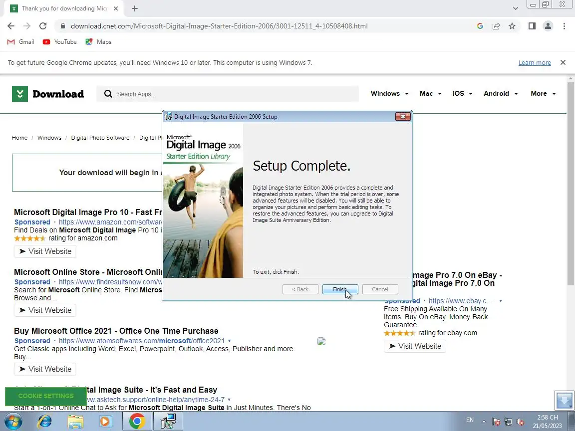Expand the Windows menu dropdown
Viewport: 575px width, 431px height.
389,93
